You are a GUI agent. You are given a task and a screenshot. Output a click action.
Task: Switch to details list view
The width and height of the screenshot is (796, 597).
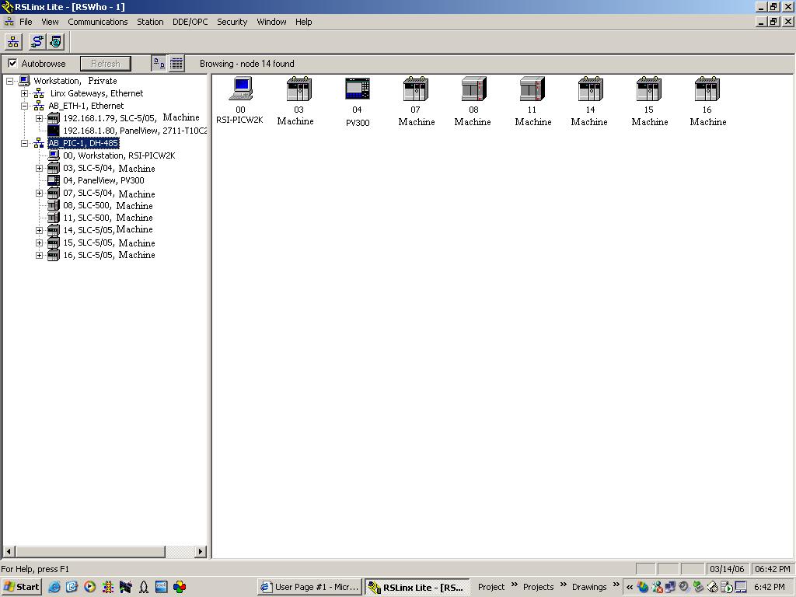[x=176, y=64]
